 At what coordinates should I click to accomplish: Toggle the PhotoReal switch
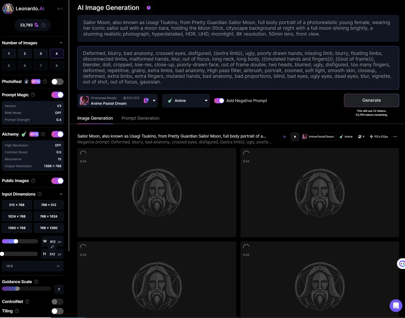click(57, 82)
